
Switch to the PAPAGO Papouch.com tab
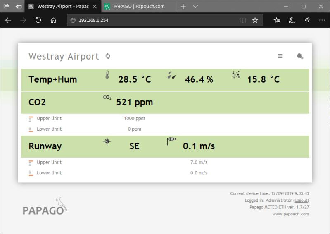pos(138,7)
